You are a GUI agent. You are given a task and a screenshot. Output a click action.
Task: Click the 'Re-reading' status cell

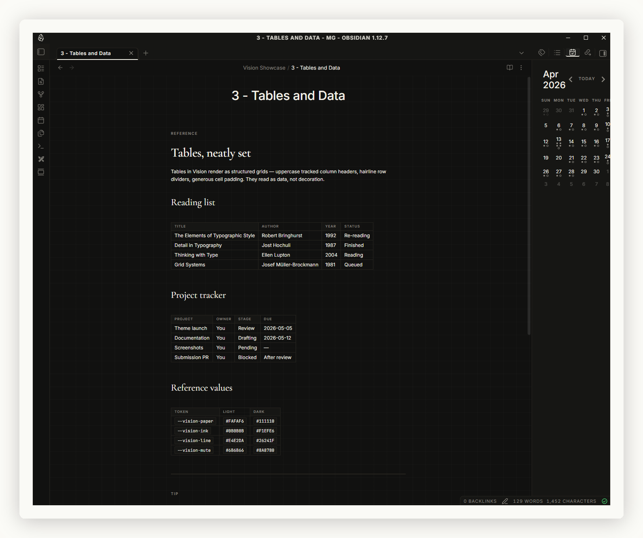pyautogui.click(x=357, y=236)
